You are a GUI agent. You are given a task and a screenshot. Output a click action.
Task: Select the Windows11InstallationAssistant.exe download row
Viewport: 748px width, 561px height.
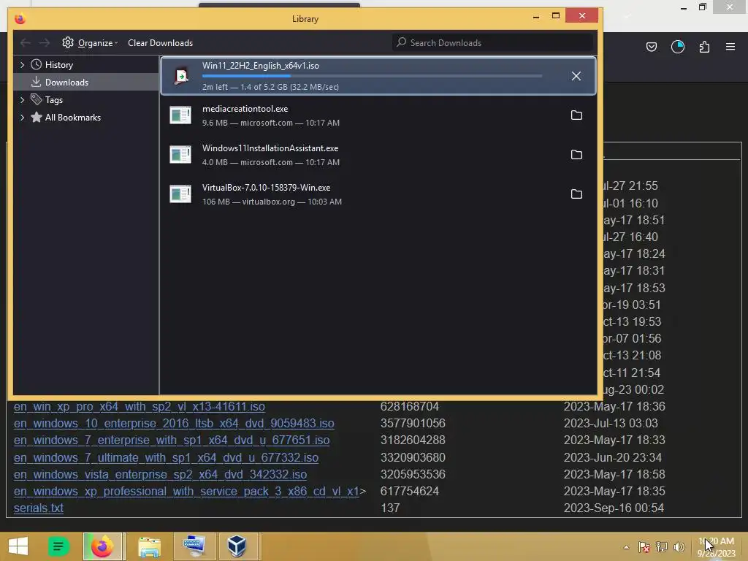point(378,155)
